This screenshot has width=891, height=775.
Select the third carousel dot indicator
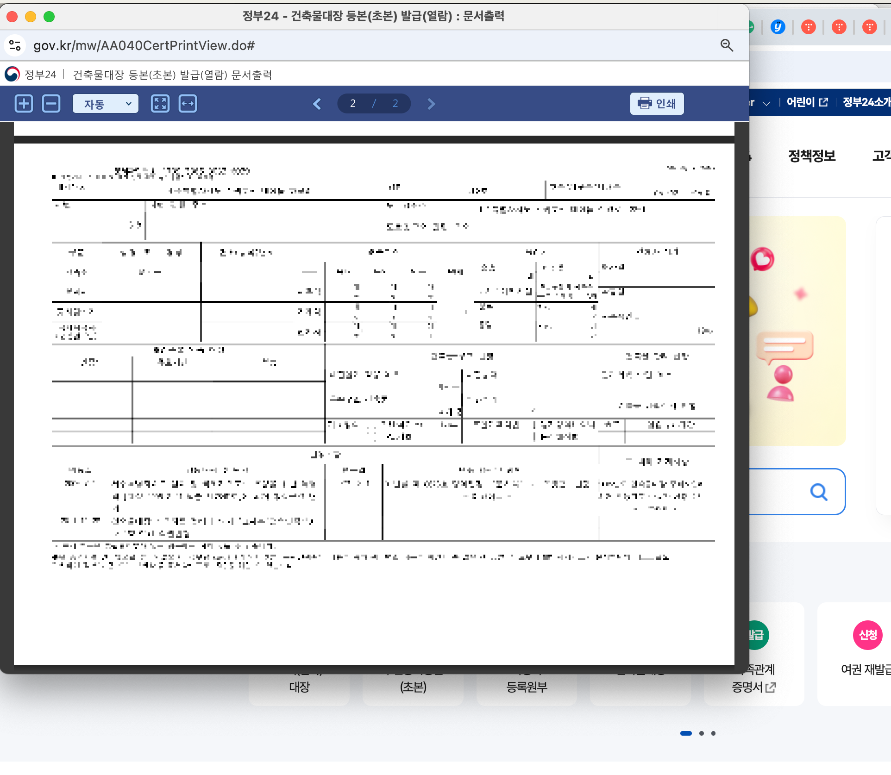pos(713,733)
